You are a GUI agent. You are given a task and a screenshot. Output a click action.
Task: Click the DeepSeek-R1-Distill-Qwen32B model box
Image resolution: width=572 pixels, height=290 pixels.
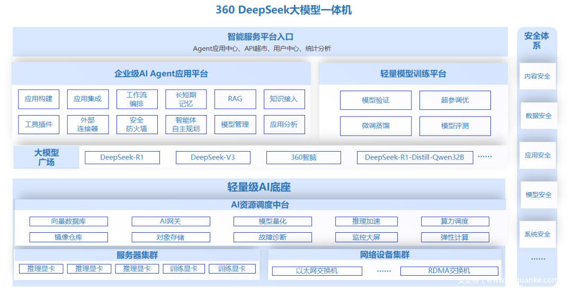pyautogui.click(x=415, y=157)
